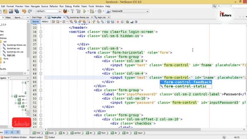
Task: Toggle first Navigator filter button
Action: (x=7, y=132)
